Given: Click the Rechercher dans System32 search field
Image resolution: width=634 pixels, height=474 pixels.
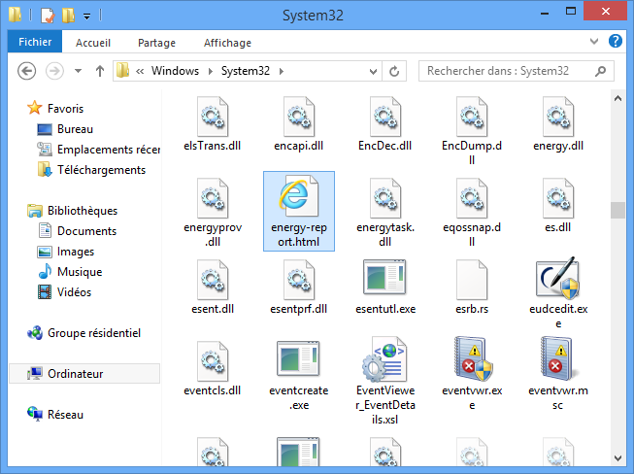Looking at the screenshot, I should [x=517, y=71].
